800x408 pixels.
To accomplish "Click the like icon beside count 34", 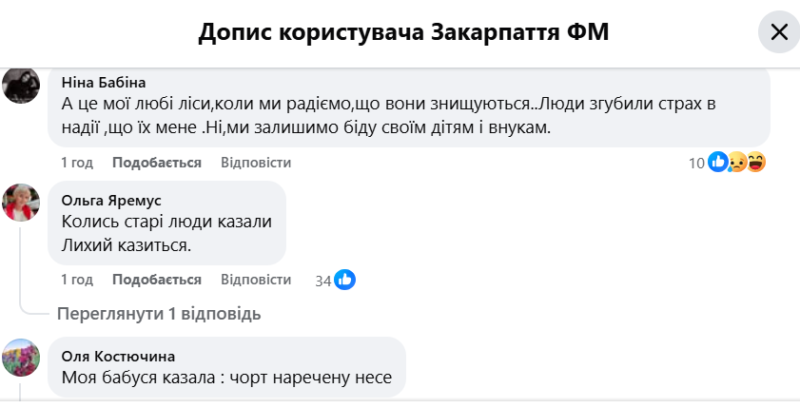I will click(345, 280).
